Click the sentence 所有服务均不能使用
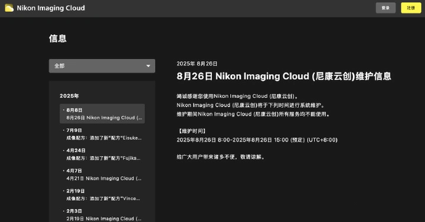 [253, 114]
